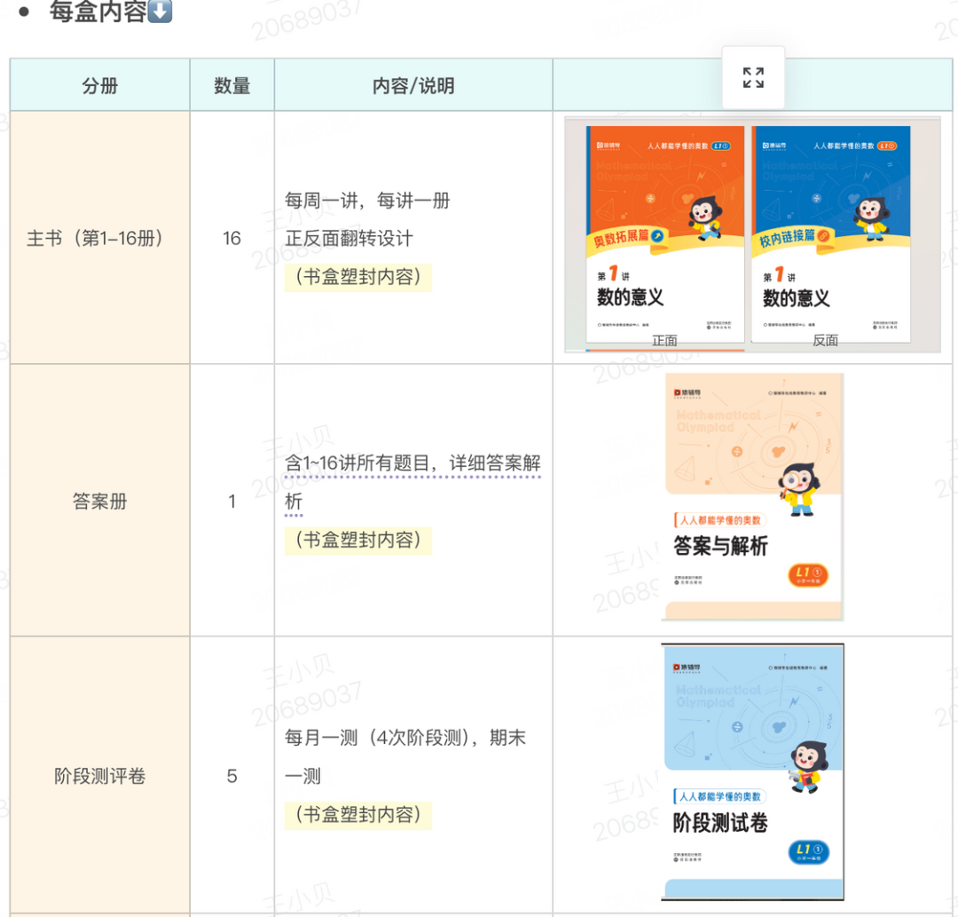Viewport: 958px width, 917px height.
Task: Select the 分册 column header
Action: pos(100,86)
